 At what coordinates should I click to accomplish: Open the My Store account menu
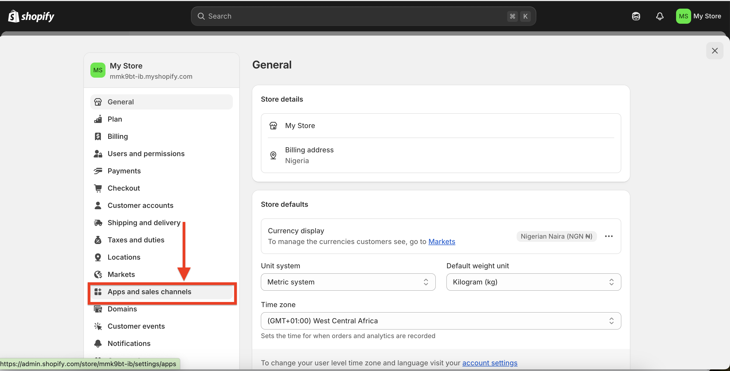pyautogui.click(x=698, y=16)
